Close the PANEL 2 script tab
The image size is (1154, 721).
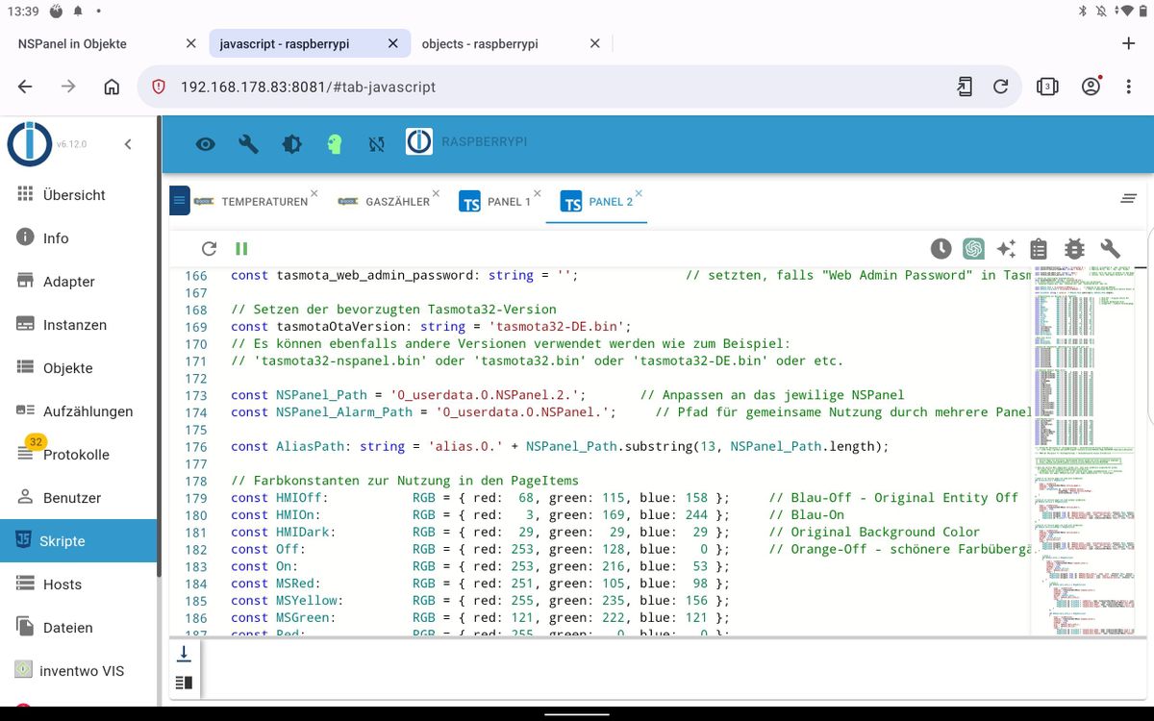click(x=639, y=193)
